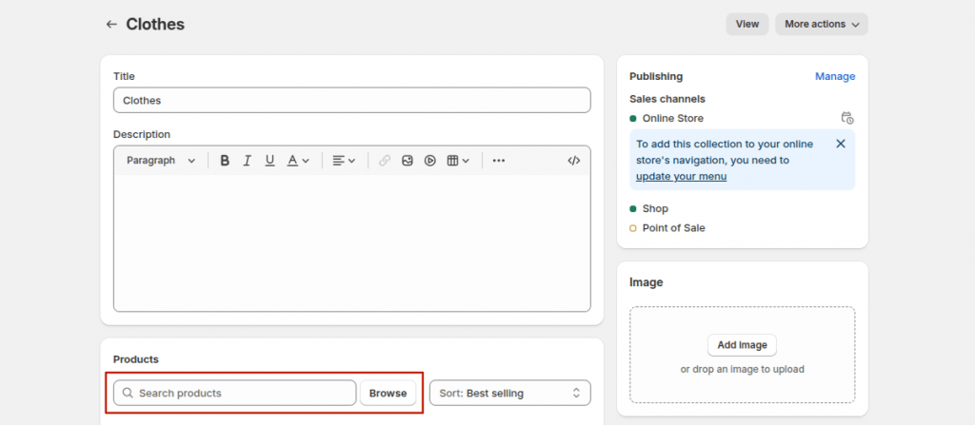Screen dimensions: 975x425
Task: Click the Clothes page heading
Action: [x=155, y=24]
